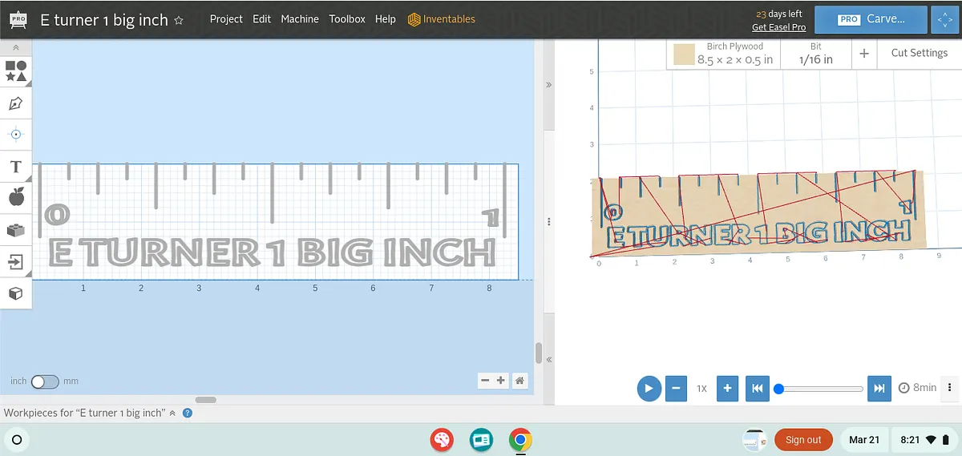This screenshot has height=456, width=962.
Task: Play the carving simulation
Action: [649, 389]
